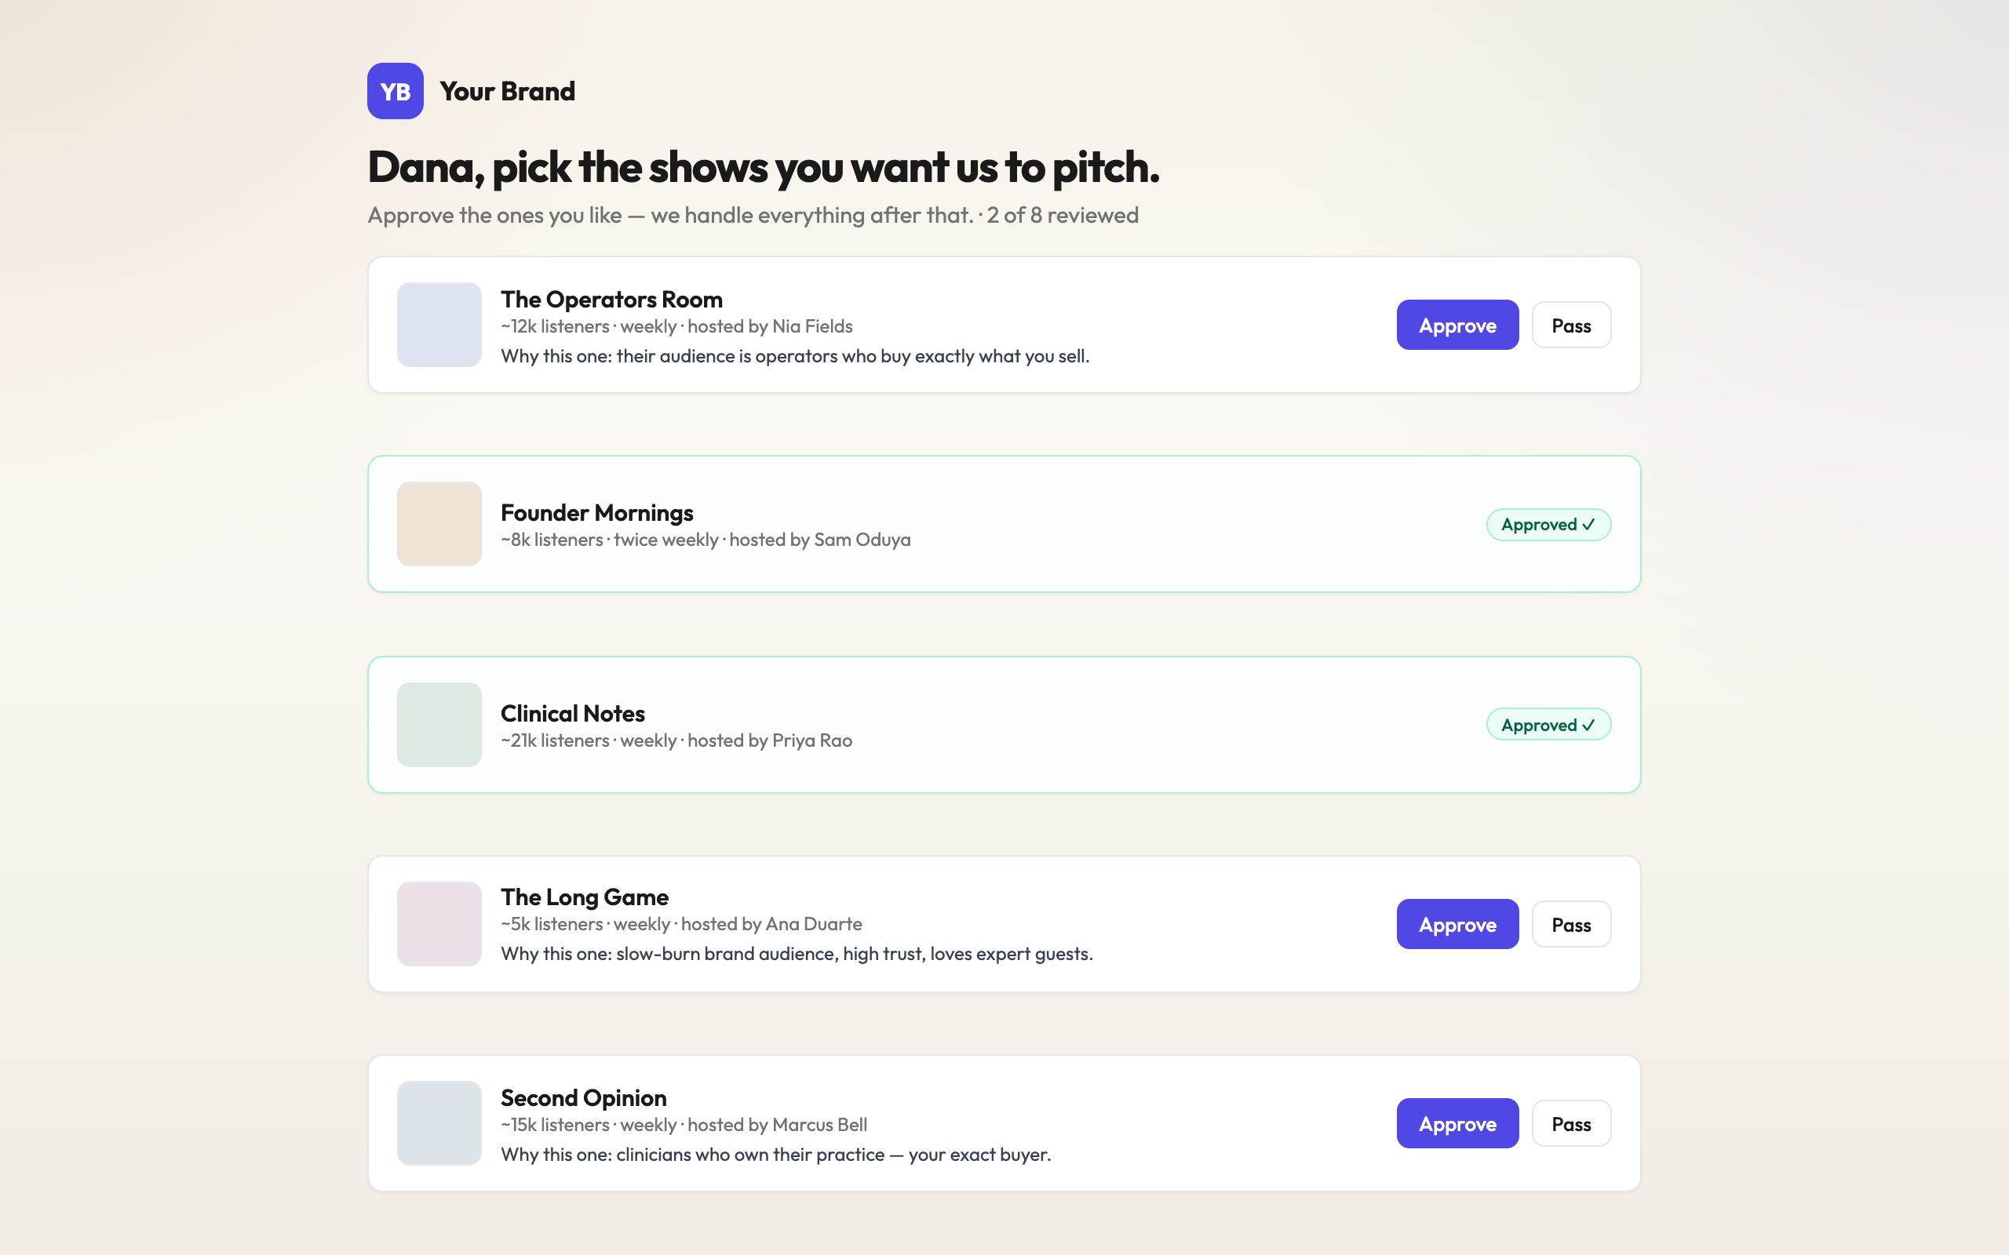
Task: Select The Long Game title
Action: pos(585,897)
